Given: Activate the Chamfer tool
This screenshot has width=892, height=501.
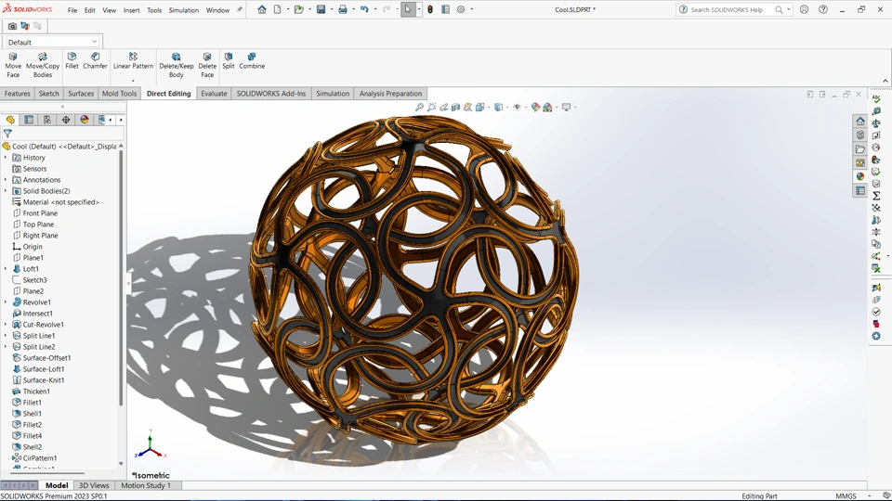Looking at the screenshot, I should coord(95,58).
